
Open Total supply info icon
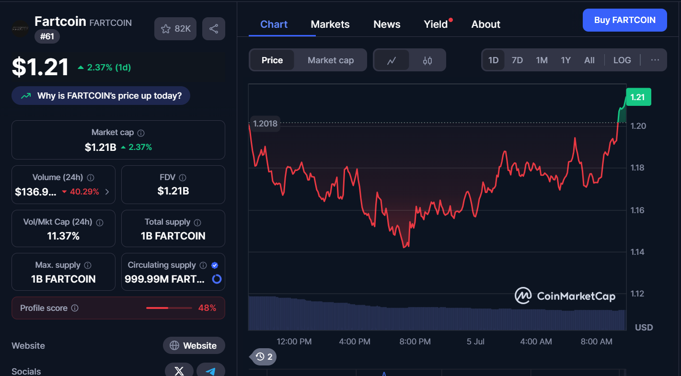click(197, 222)
